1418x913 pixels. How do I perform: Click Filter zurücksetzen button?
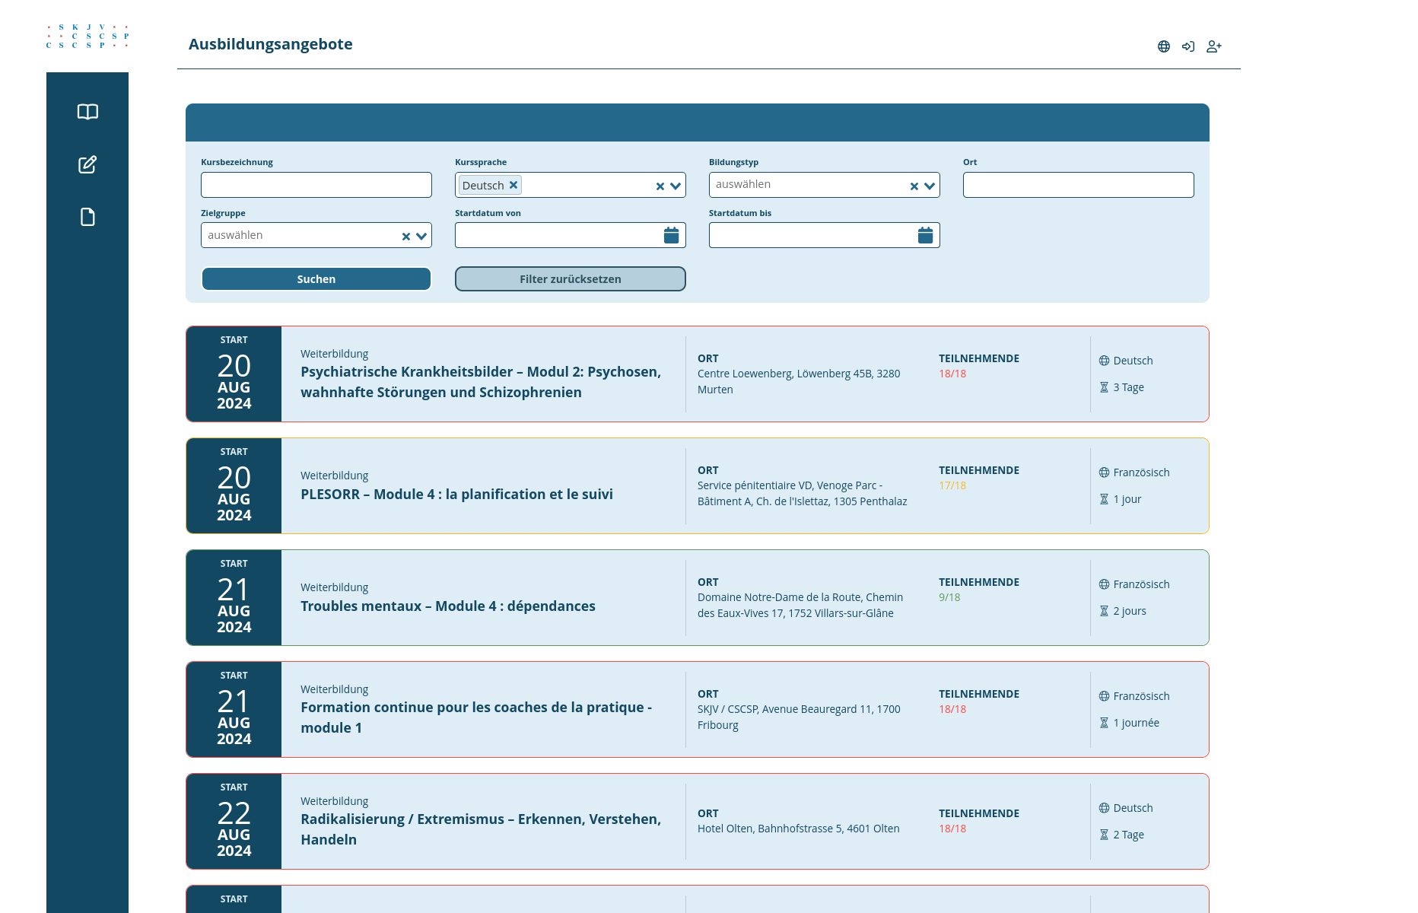pyautogui.click(x=570, y=279)
